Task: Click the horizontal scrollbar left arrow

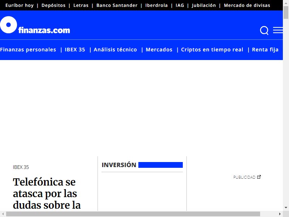Action: [3, 214]
